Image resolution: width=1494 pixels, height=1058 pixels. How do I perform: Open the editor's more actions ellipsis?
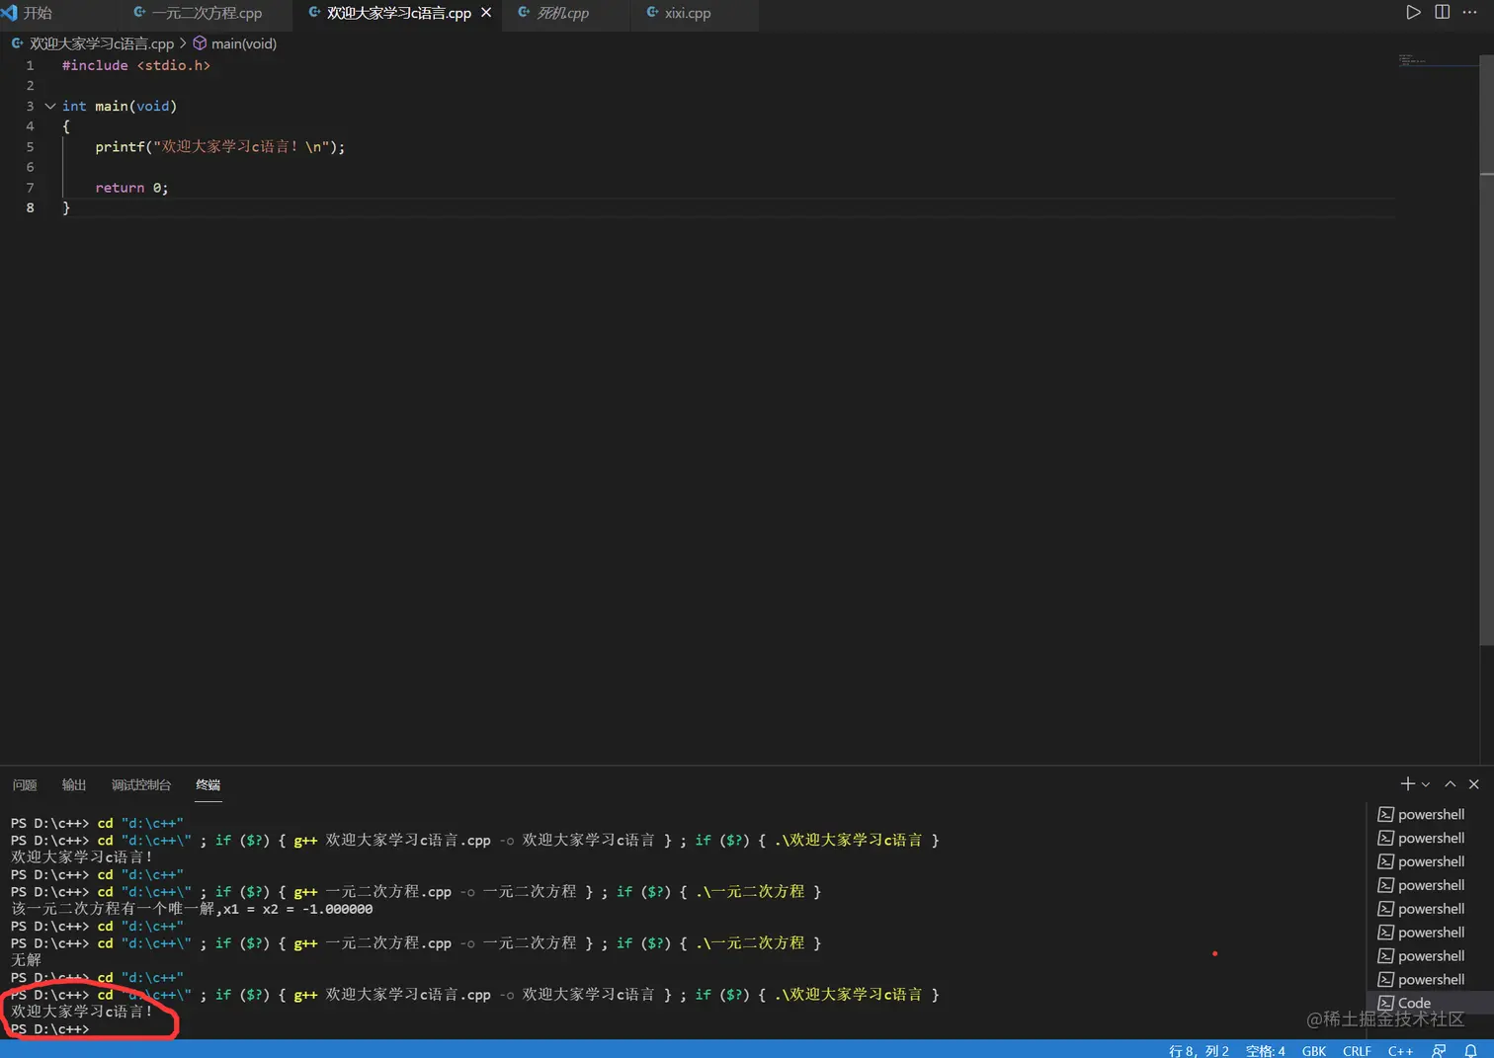coord(1469,13)
